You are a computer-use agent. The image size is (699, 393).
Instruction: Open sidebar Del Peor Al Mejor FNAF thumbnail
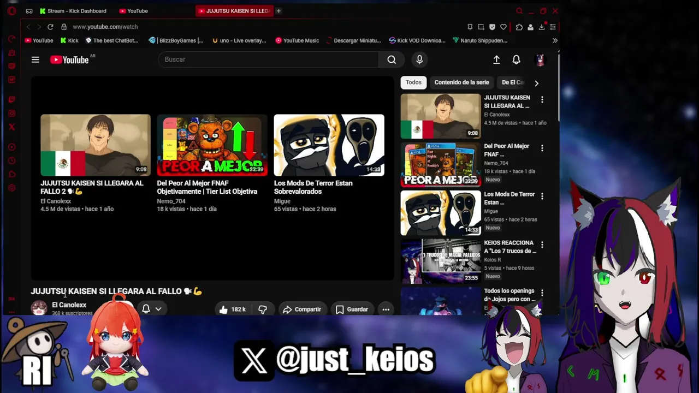(x=441, y=164)
